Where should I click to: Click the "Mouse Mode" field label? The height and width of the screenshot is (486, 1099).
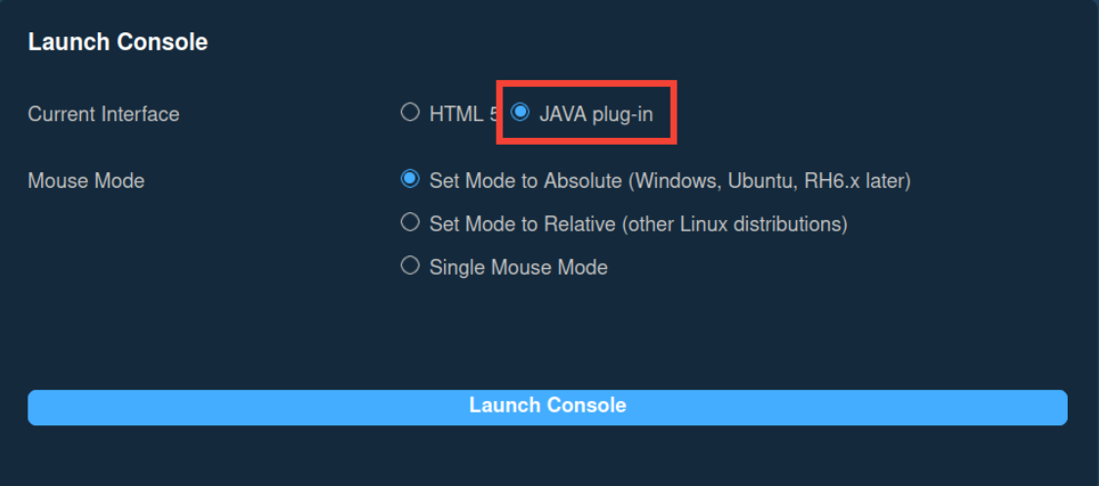(x=86, y=181)
